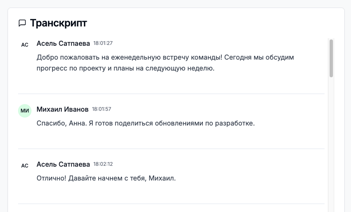
Task: Click the green МИ avatar
Action: click(25, 111)
